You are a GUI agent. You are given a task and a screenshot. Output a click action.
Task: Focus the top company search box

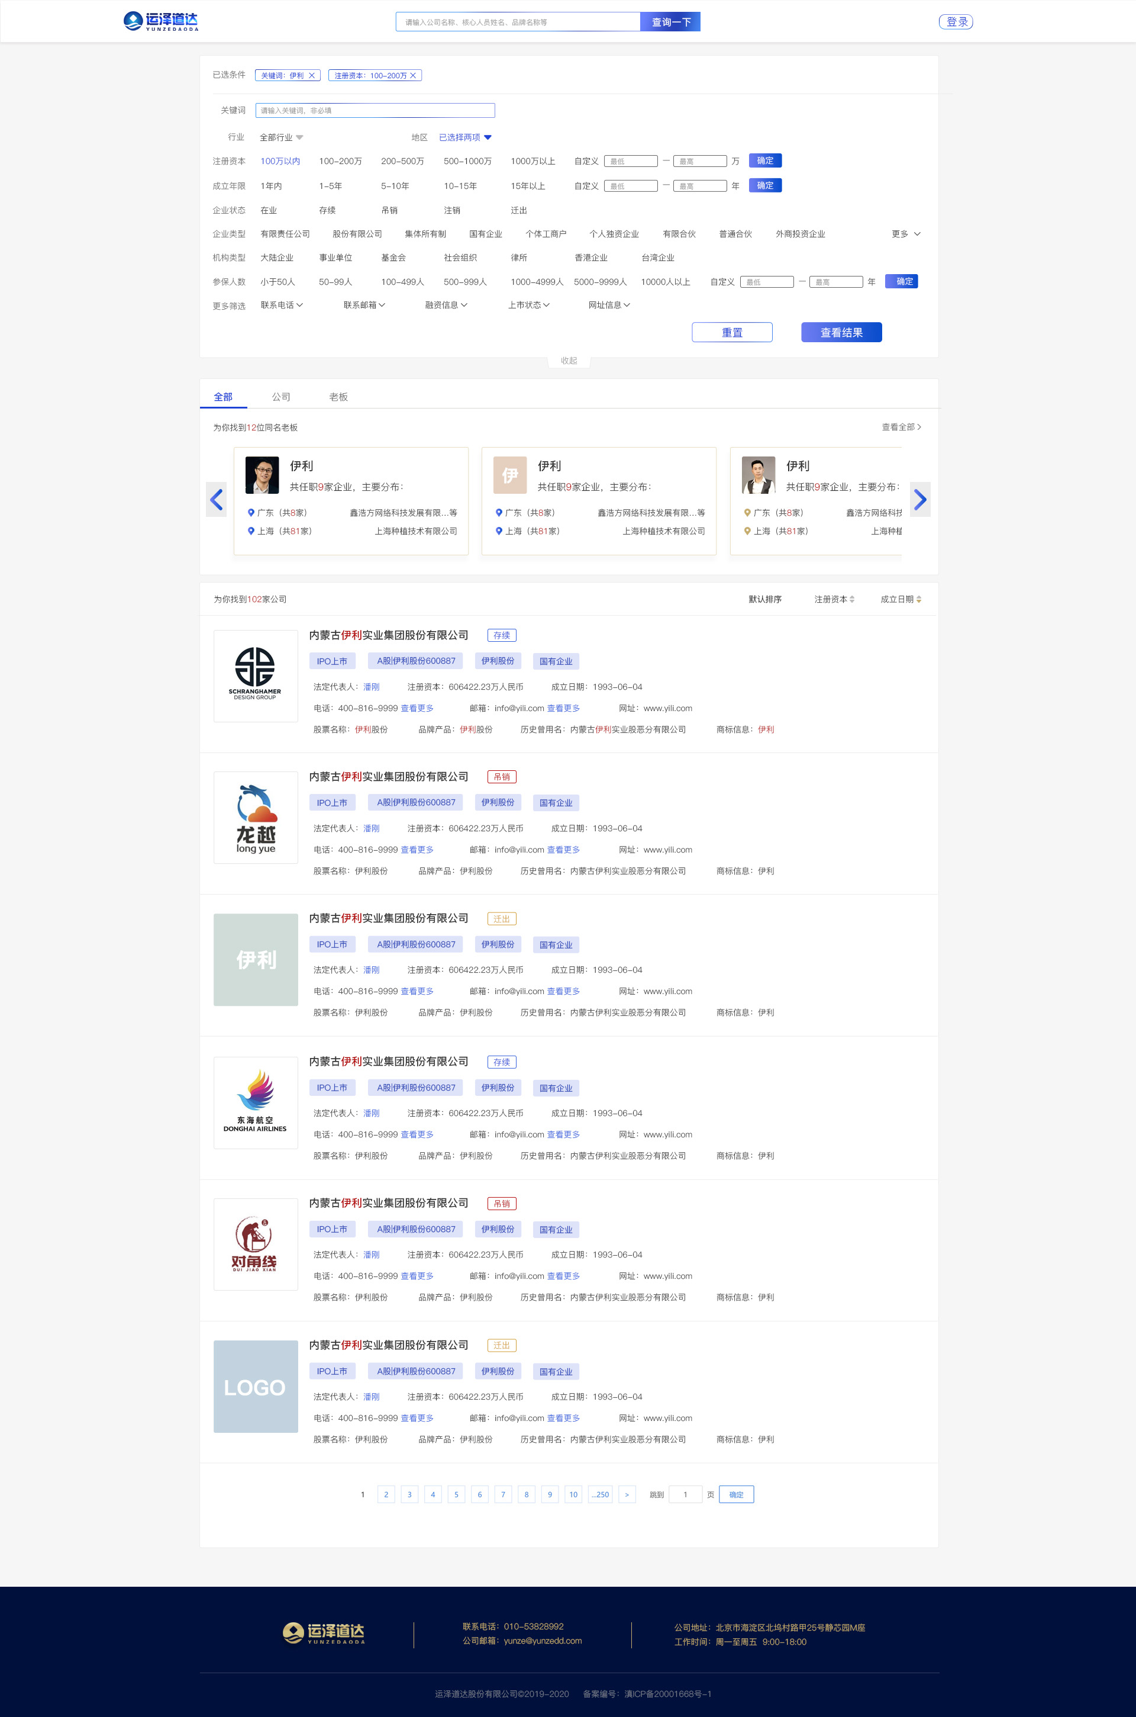pyautogui.click(x=518, y=22)
